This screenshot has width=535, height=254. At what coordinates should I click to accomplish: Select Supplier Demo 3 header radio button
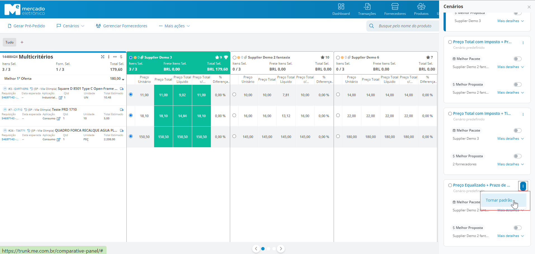pos(131,57)
